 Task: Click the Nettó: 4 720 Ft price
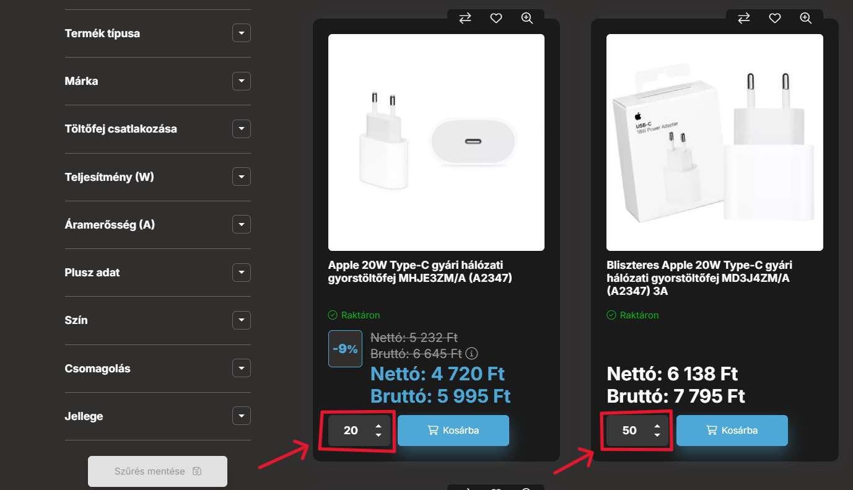click(x=437, y=374)
